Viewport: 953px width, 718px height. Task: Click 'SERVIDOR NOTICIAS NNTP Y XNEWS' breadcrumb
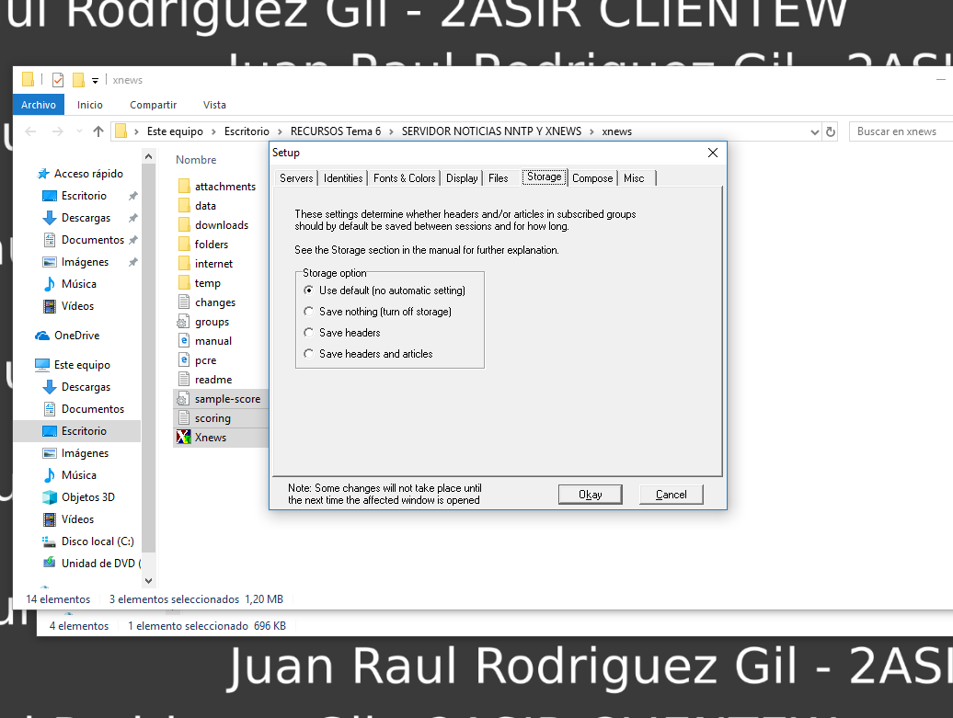491,131
